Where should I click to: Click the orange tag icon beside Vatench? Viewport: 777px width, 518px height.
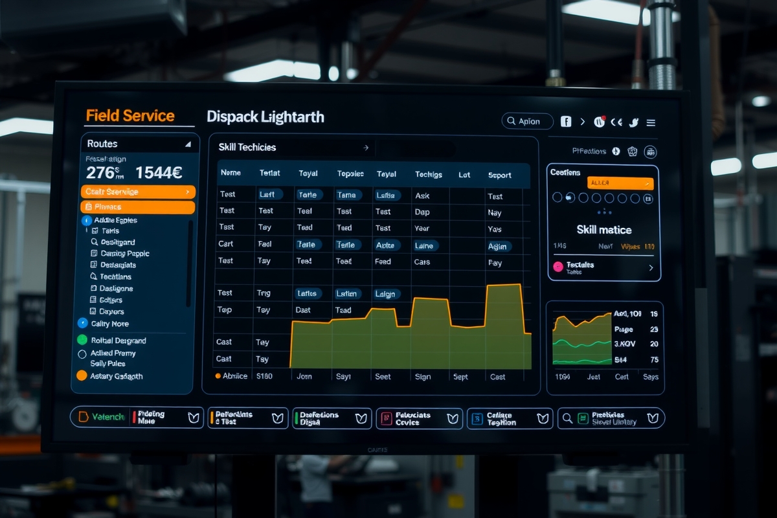[83, 417]
